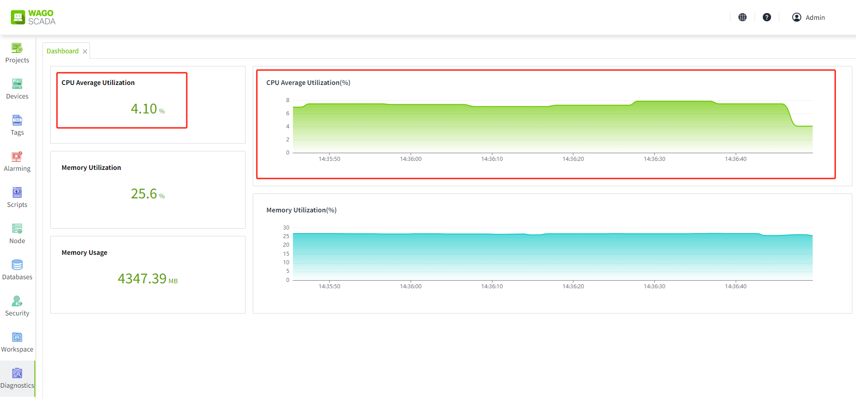Open the Tags page

(x=17, y=125)
